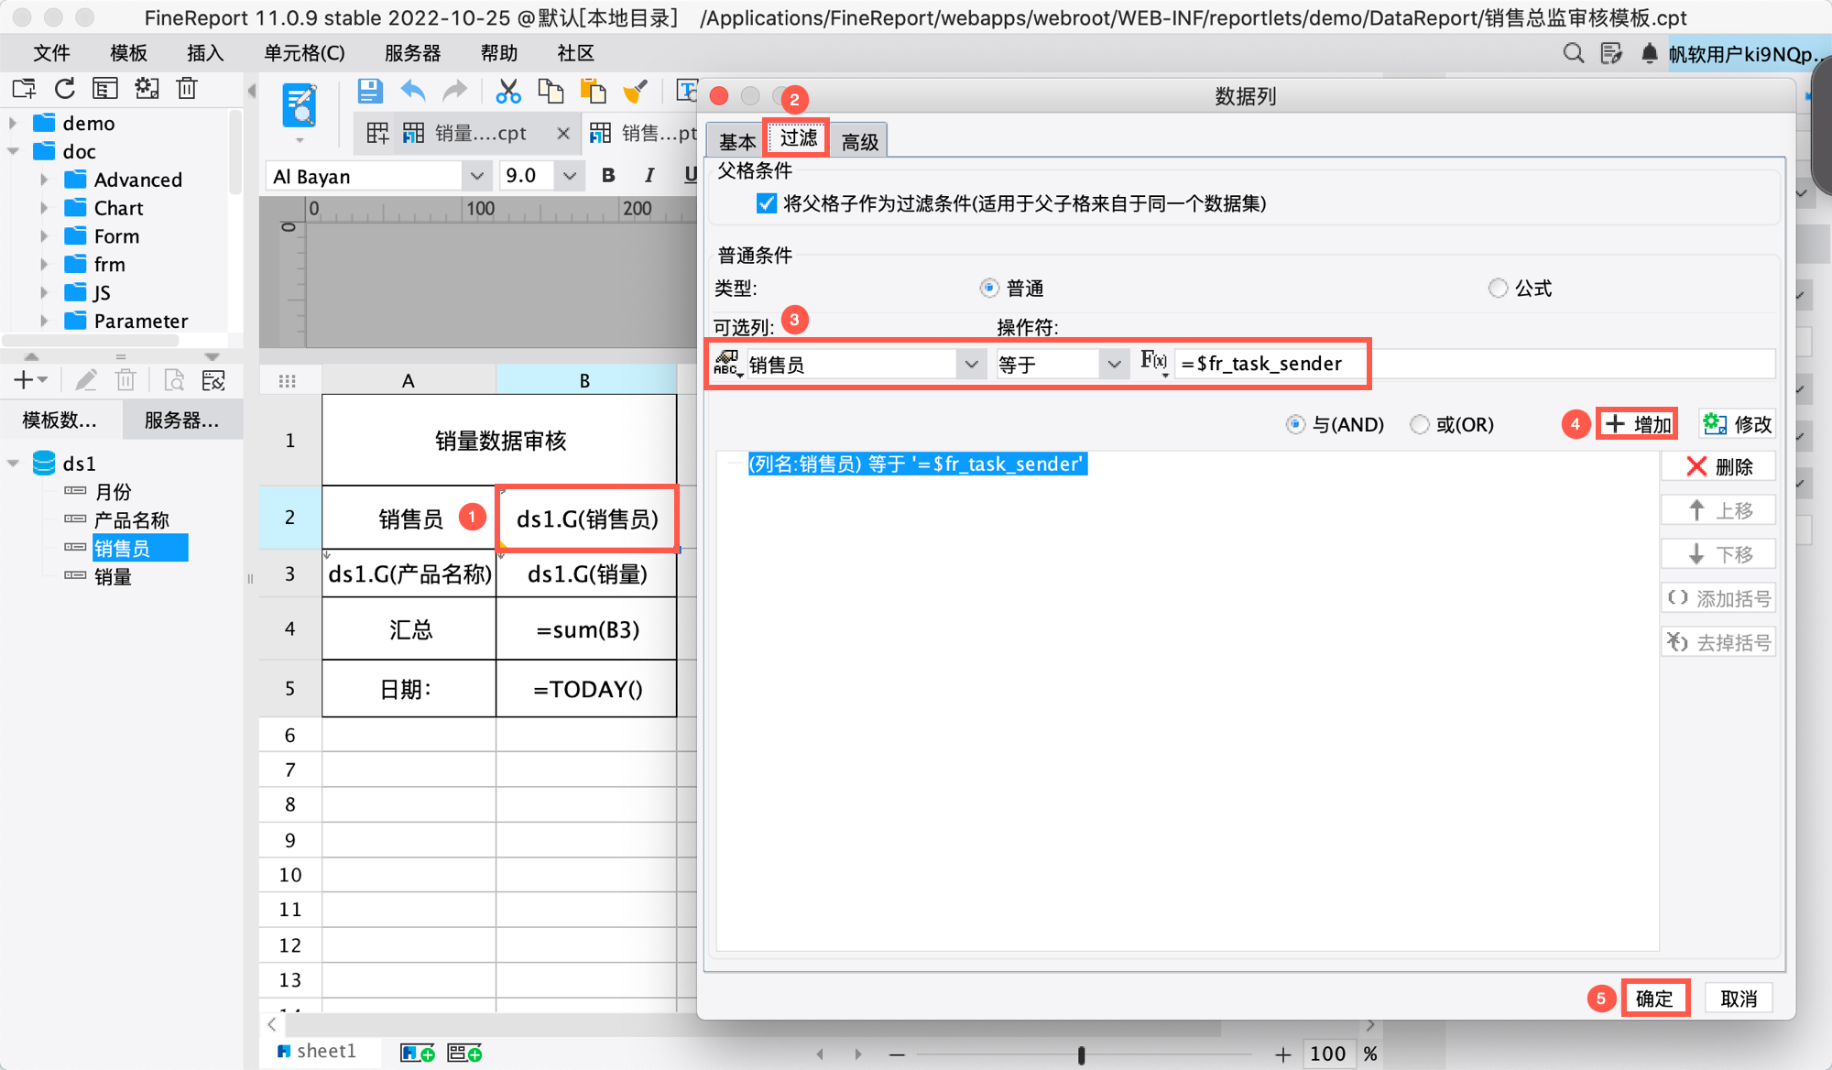Open the 单元格(C) menu
This screenshot has width=1832, height=1070.
304,53
